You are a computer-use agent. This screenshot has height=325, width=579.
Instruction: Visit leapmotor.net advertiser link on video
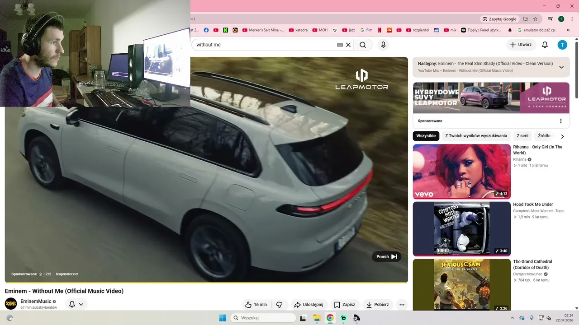(x=67, y=274)
